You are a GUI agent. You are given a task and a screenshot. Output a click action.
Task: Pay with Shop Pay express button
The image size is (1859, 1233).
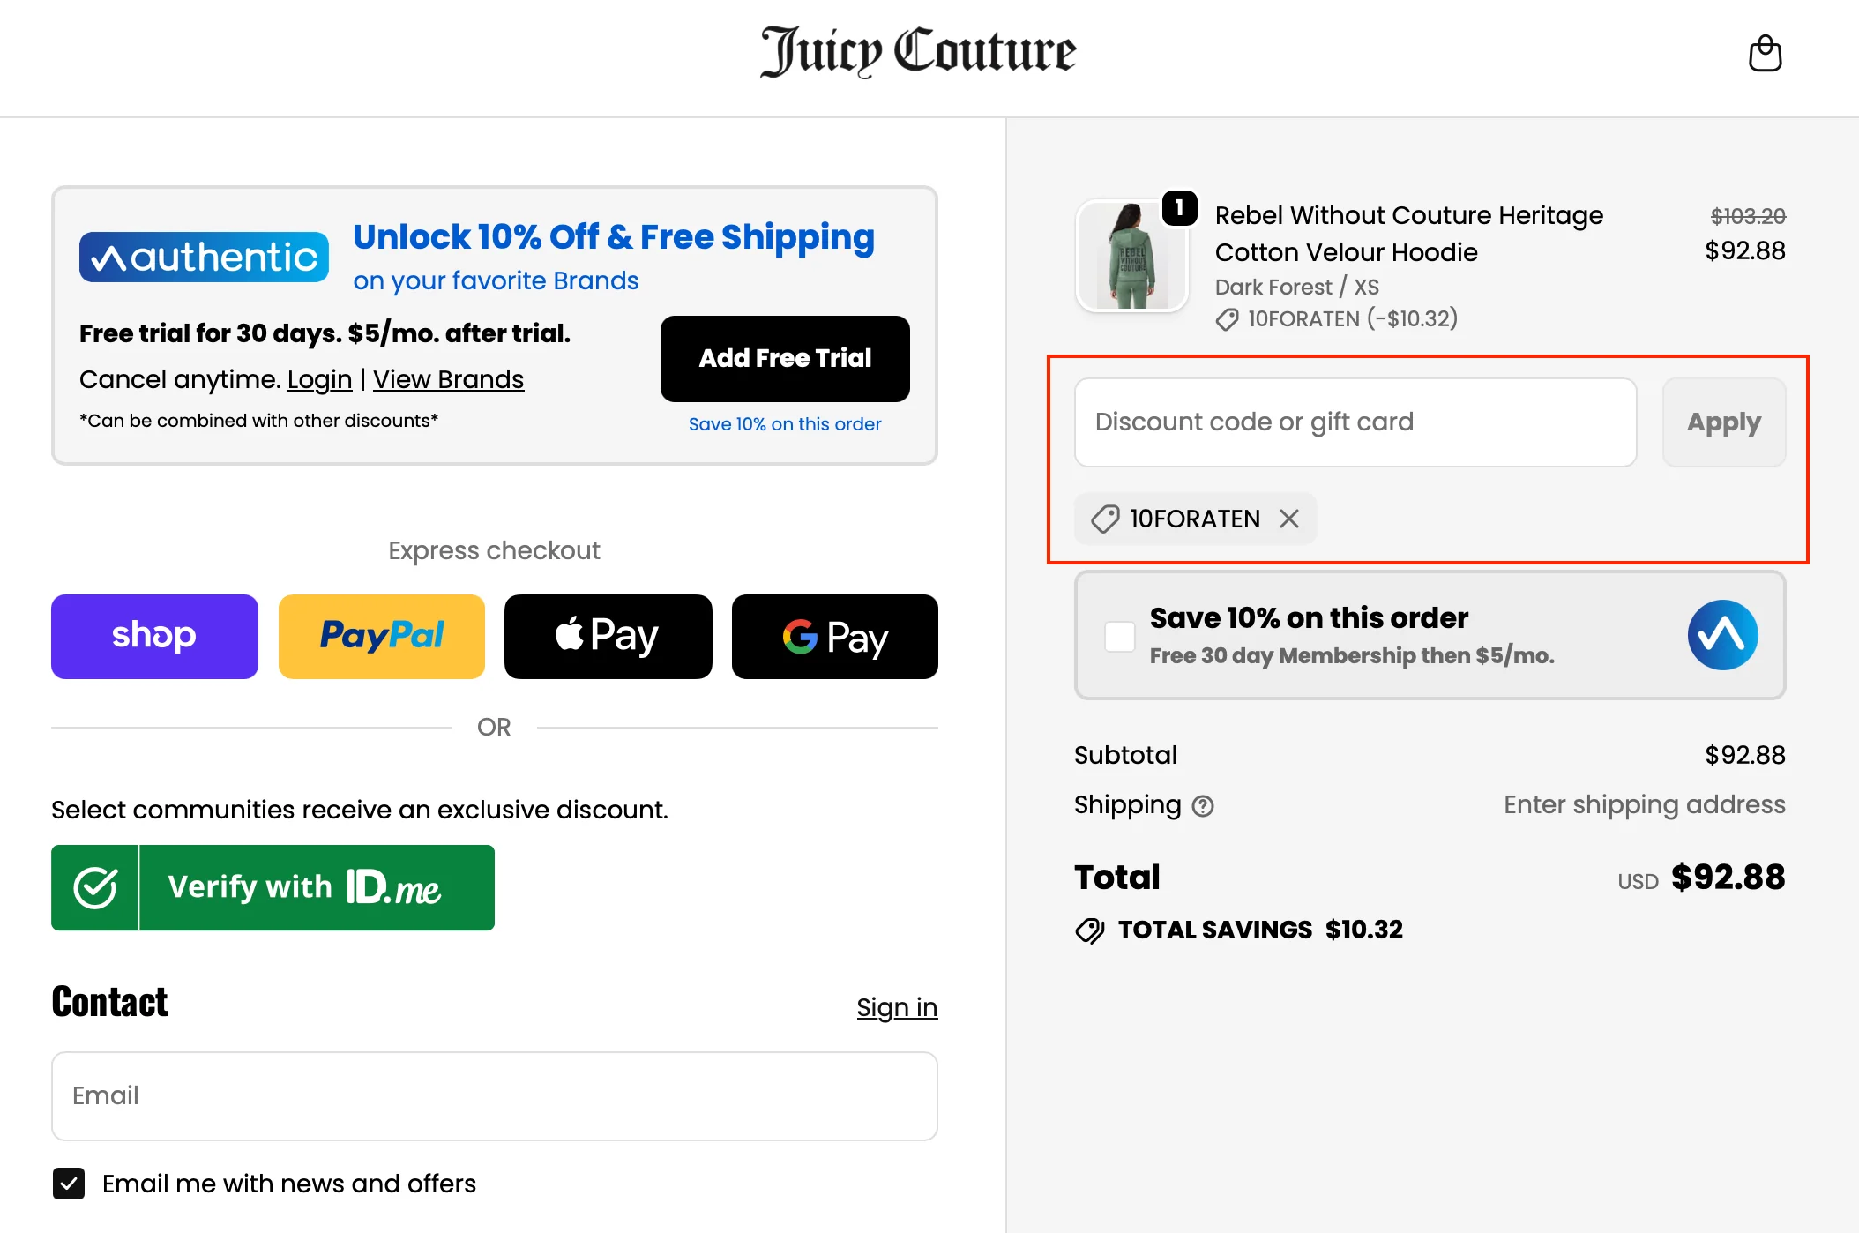(x=154, y=637)
